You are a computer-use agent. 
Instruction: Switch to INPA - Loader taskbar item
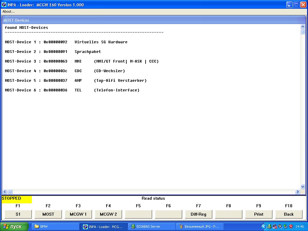[103, 226]
